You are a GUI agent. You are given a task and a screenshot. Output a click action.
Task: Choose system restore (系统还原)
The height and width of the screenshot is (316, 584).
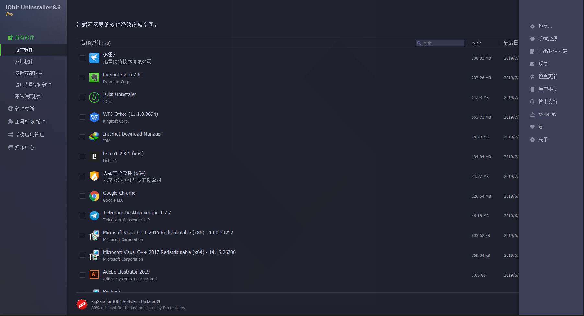[548, 39]
